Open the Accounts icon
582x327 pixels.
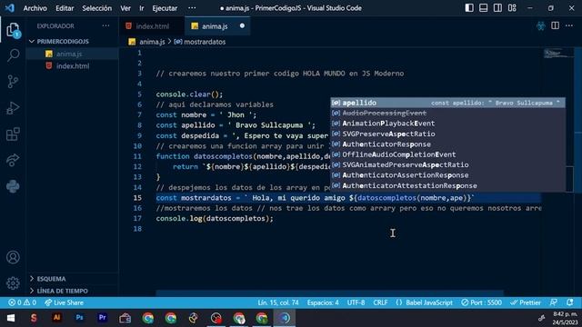coord(13,257)
